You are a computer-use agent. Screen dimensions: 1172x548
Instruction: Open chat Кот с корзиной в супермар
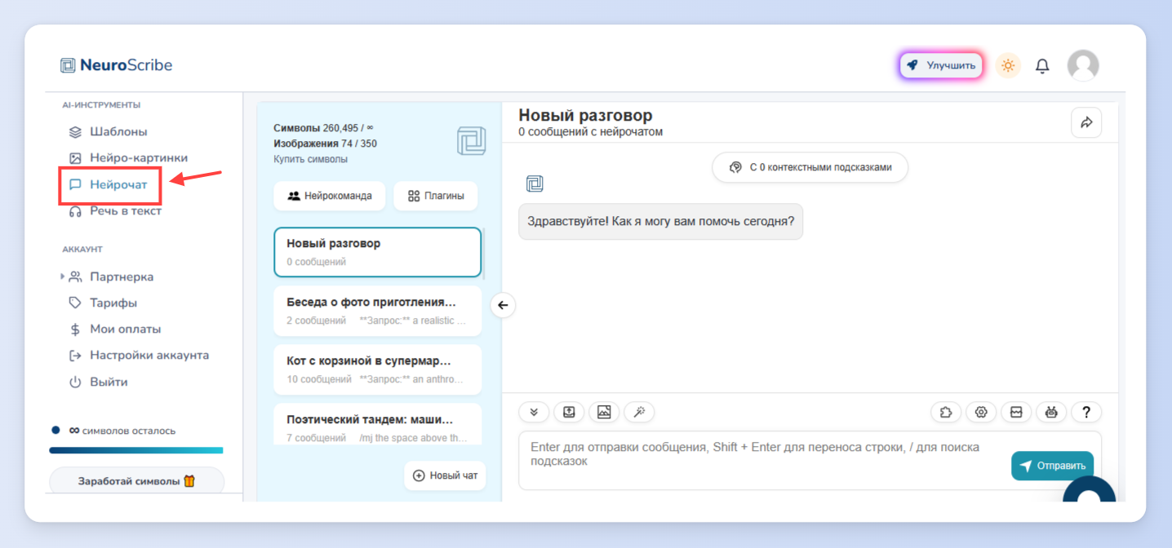377,369
